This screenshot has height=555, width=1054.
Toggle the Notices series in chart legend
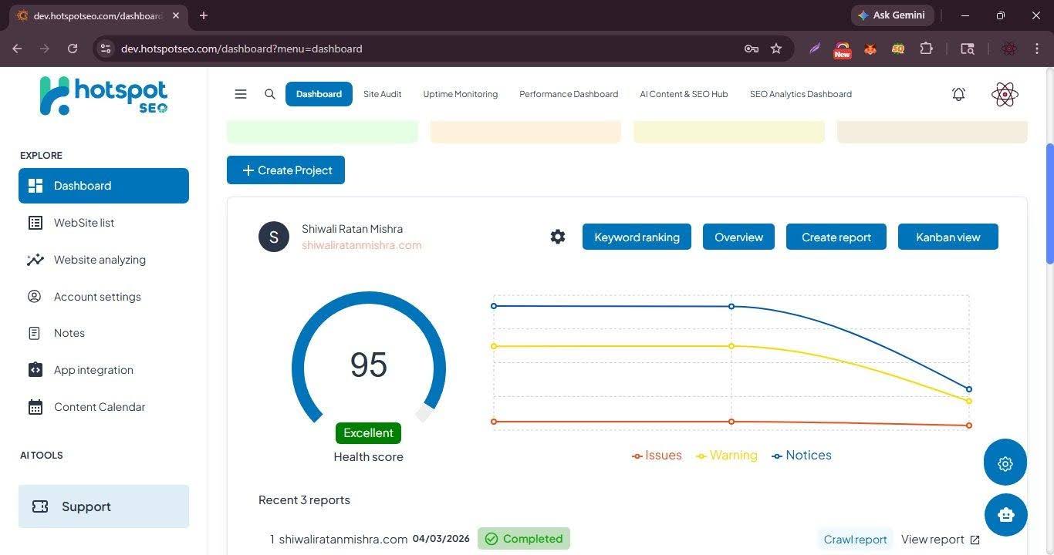click(802, 456)
